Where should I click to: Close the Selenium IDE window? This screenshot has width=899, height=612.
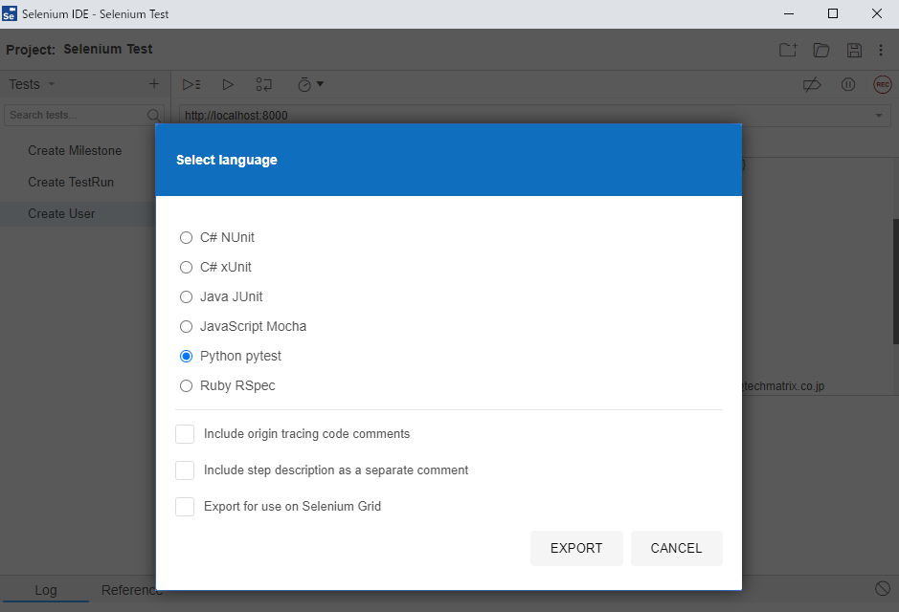[x=877, y=13]
